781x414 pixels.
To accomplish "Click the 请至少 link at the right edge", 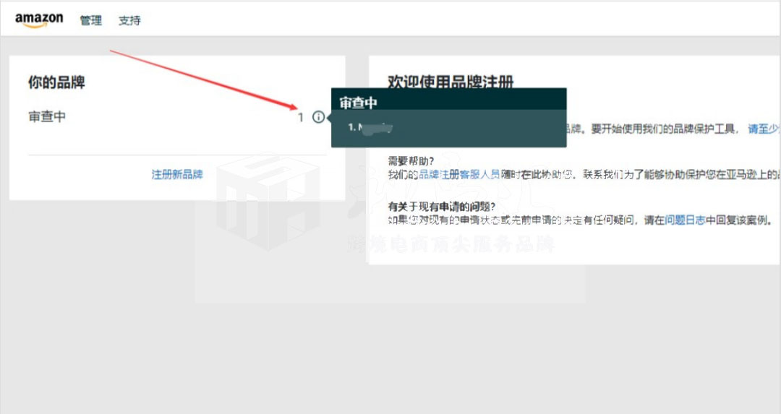I will pos(763,129).
